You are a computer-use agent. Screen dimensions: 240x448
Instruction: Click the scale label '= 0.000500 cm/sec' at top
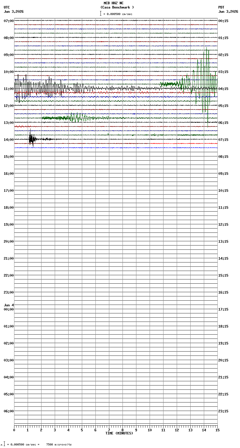point(118,14)
